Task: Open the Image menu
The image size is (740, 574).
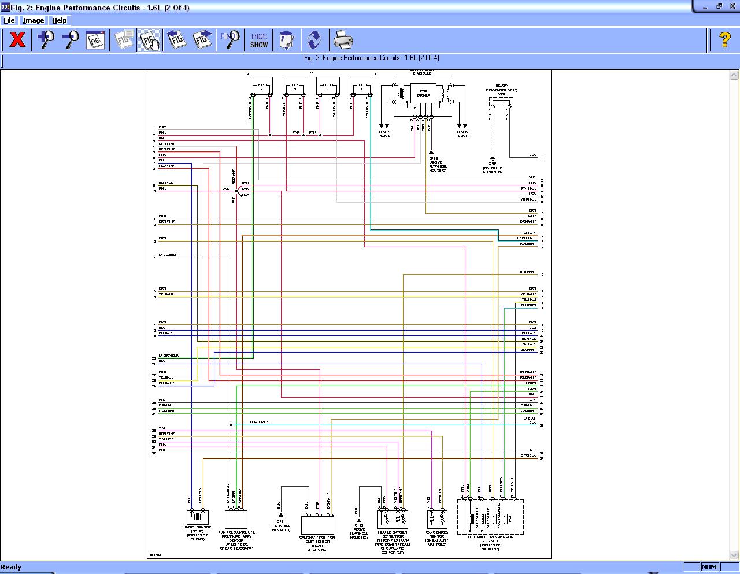Action: tap(33, 20)
